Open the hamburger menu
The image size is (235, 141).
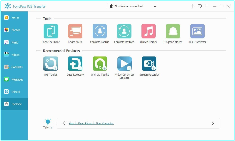point(208,6)
